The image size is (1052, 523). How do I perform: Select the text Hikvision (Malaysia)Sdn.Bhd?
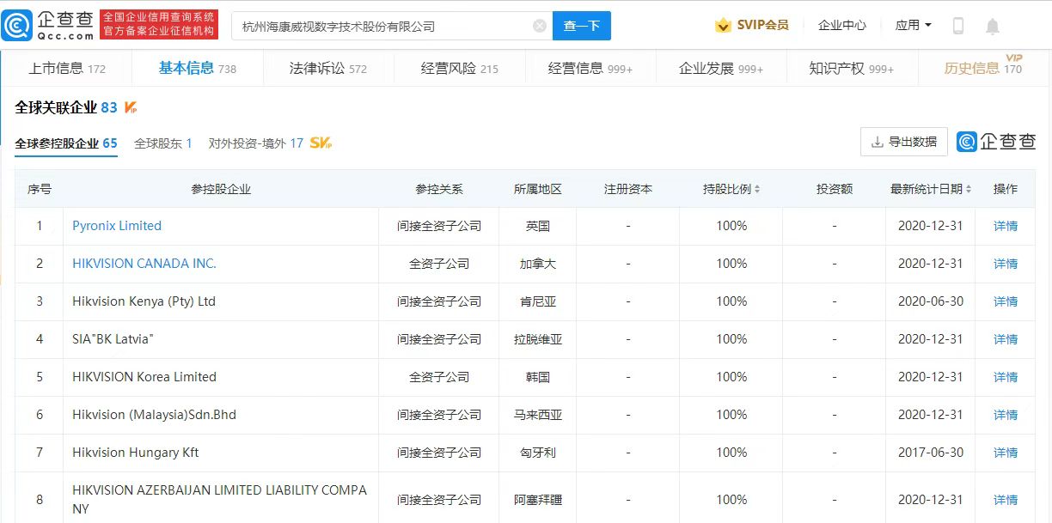click(x=154, y=415)
